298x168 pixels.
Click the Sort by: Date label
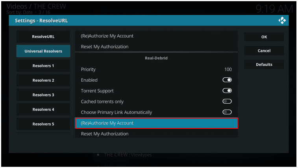20,12
